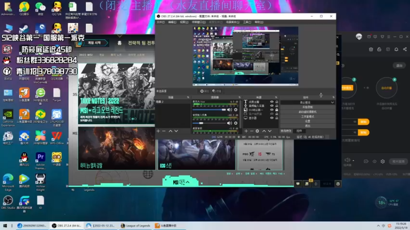This screenshot has height=230, width=410.
Task: Move selected source up in sources list
Action: click(x=264, y=131)
